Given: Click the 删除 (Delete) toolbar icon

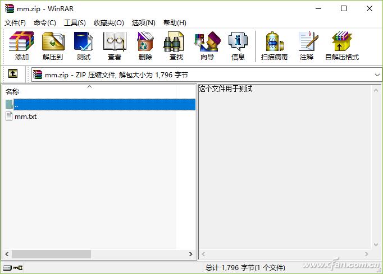Looking at the screenshot, I should pos(145,46).
